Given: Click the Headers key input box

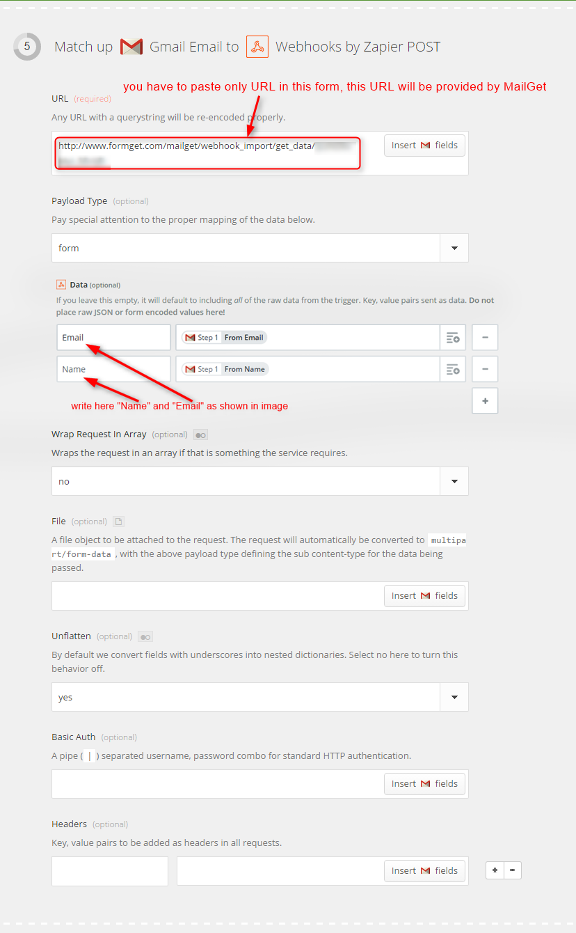Looking at the screenshot, I should point(110,871).
